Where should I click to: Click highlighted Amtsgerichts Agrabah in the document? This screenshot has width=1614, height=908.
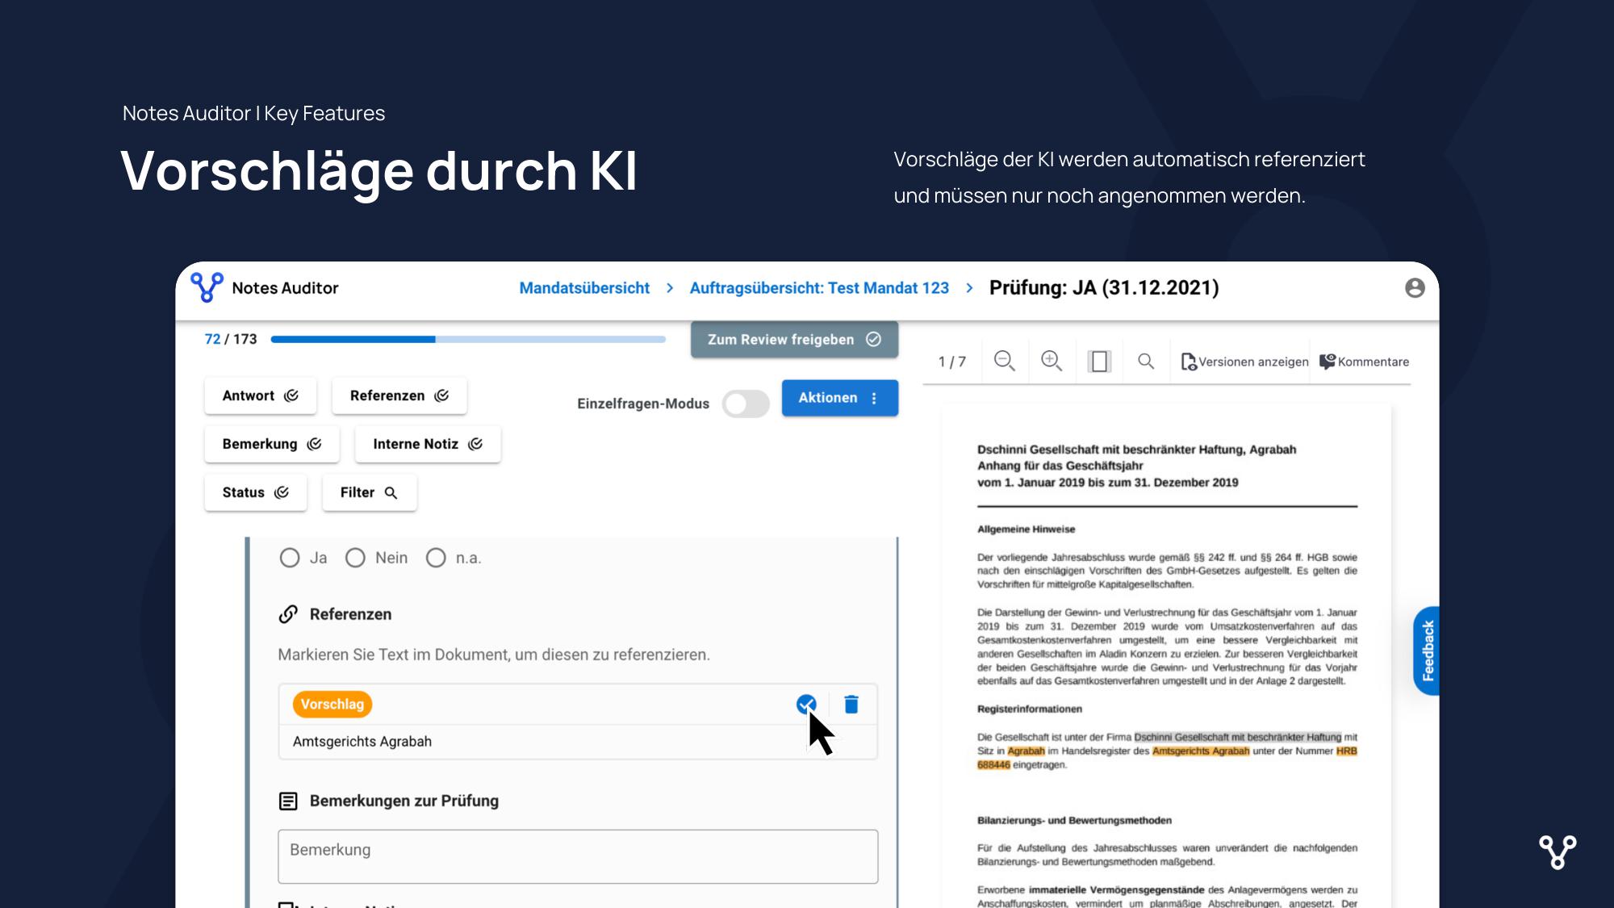tap(1201, 751)
